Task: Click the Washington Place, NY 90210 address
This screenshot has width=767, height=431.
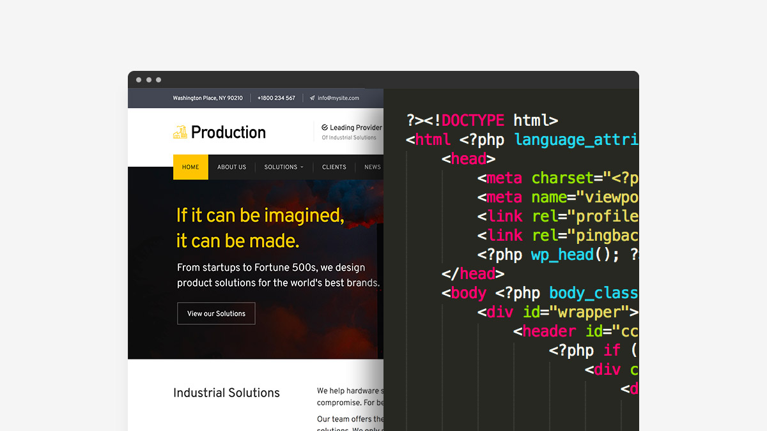Action: pos(208,98)
